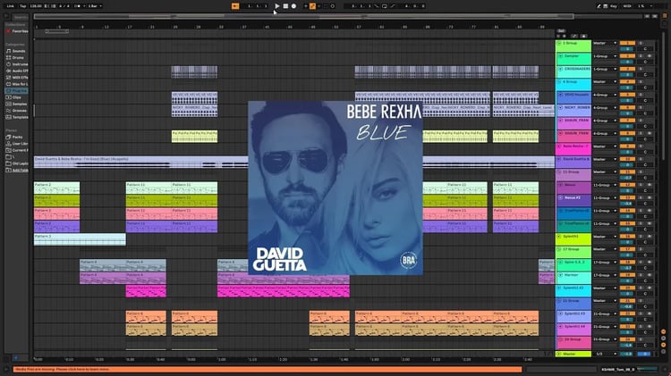Viewport: 671px width, 376px height.
Task: Click the arrangement overview scrollbar
Action: click(304, 16)
